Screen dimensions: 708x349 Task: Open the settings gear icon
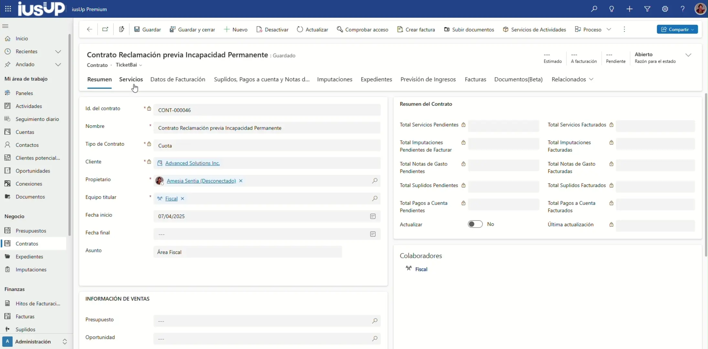click(x=665, y=9)
